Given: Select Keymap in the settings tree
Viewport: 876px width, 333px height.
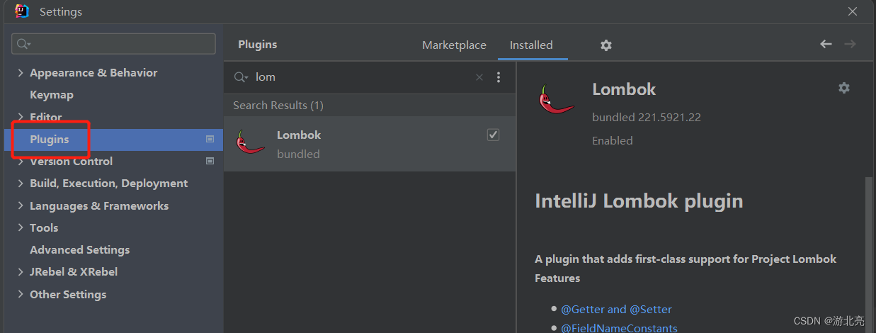Looking at the screenshot, I should (52, 95).
